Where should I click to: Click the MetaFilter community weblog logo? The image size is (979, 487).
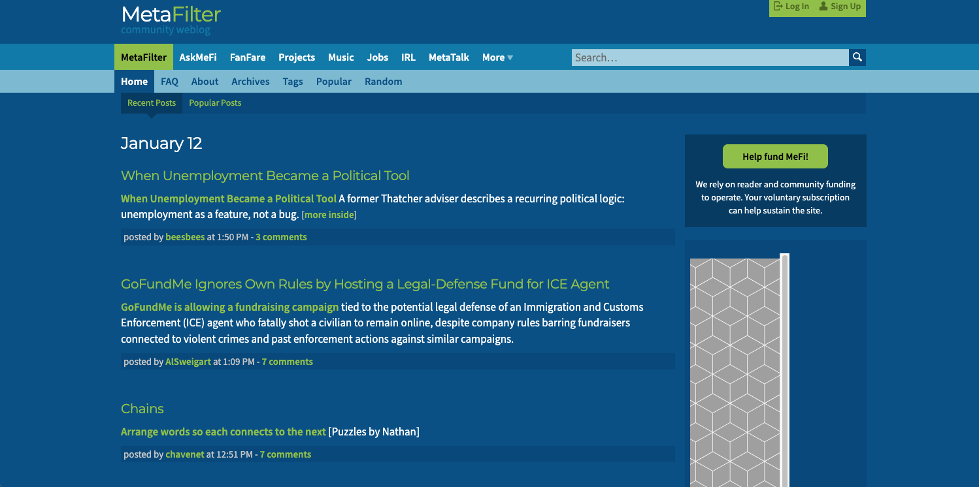pyautogui.click(x=171, y=20)
